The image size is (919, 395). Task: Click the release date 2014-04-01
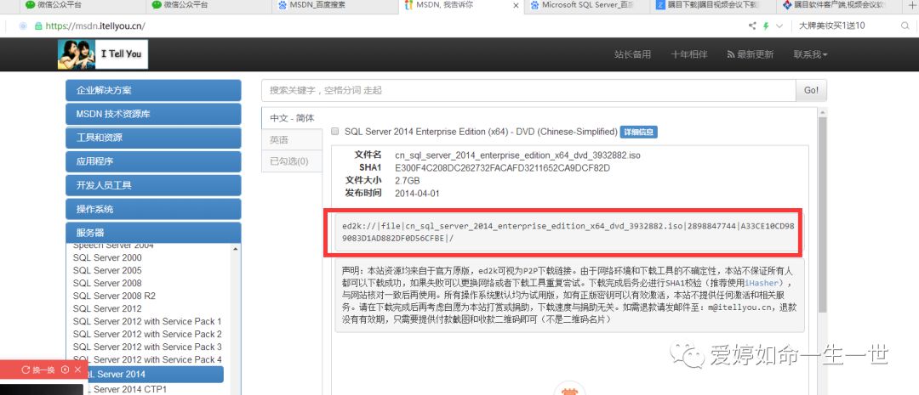point(417,193)
